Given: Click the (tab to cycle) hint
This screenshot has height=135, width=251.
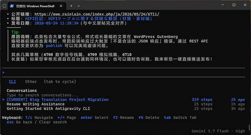Looking at the screenshot, I should click(x=60, y=82).
